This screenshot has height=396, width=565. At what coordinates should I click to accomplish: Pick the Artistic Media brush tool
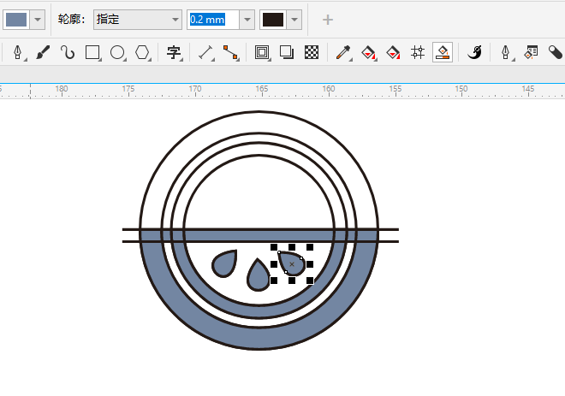click(43, 53)
